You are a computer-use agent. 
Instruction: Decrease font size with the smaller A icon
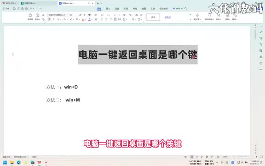85,15
